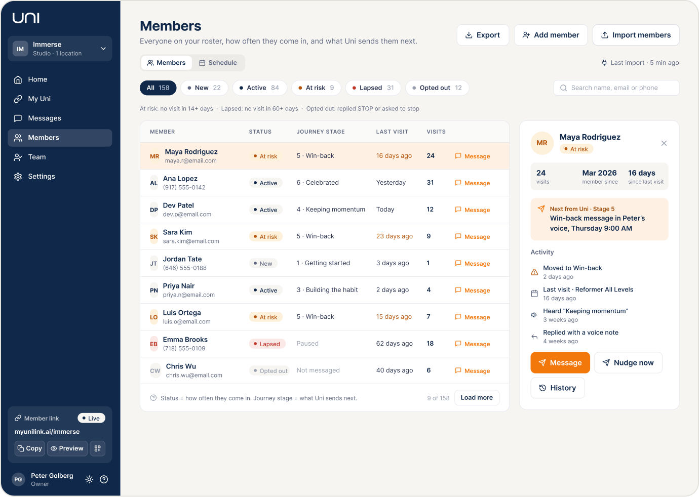Toggle the light/dark theme sun icon
The image size is (699, 497).
(89, 479)
